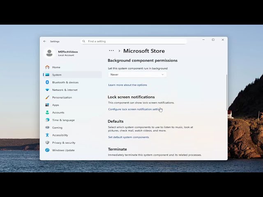Click the Find a setting search box
Viewport: 263px width, 197px height.
(134, 41)
